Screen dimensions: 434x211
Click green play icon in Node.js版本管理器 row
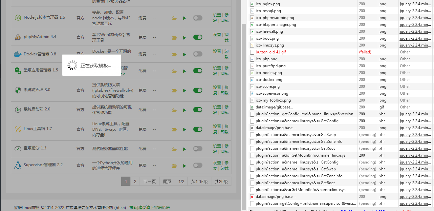click(x=184, y=18)
